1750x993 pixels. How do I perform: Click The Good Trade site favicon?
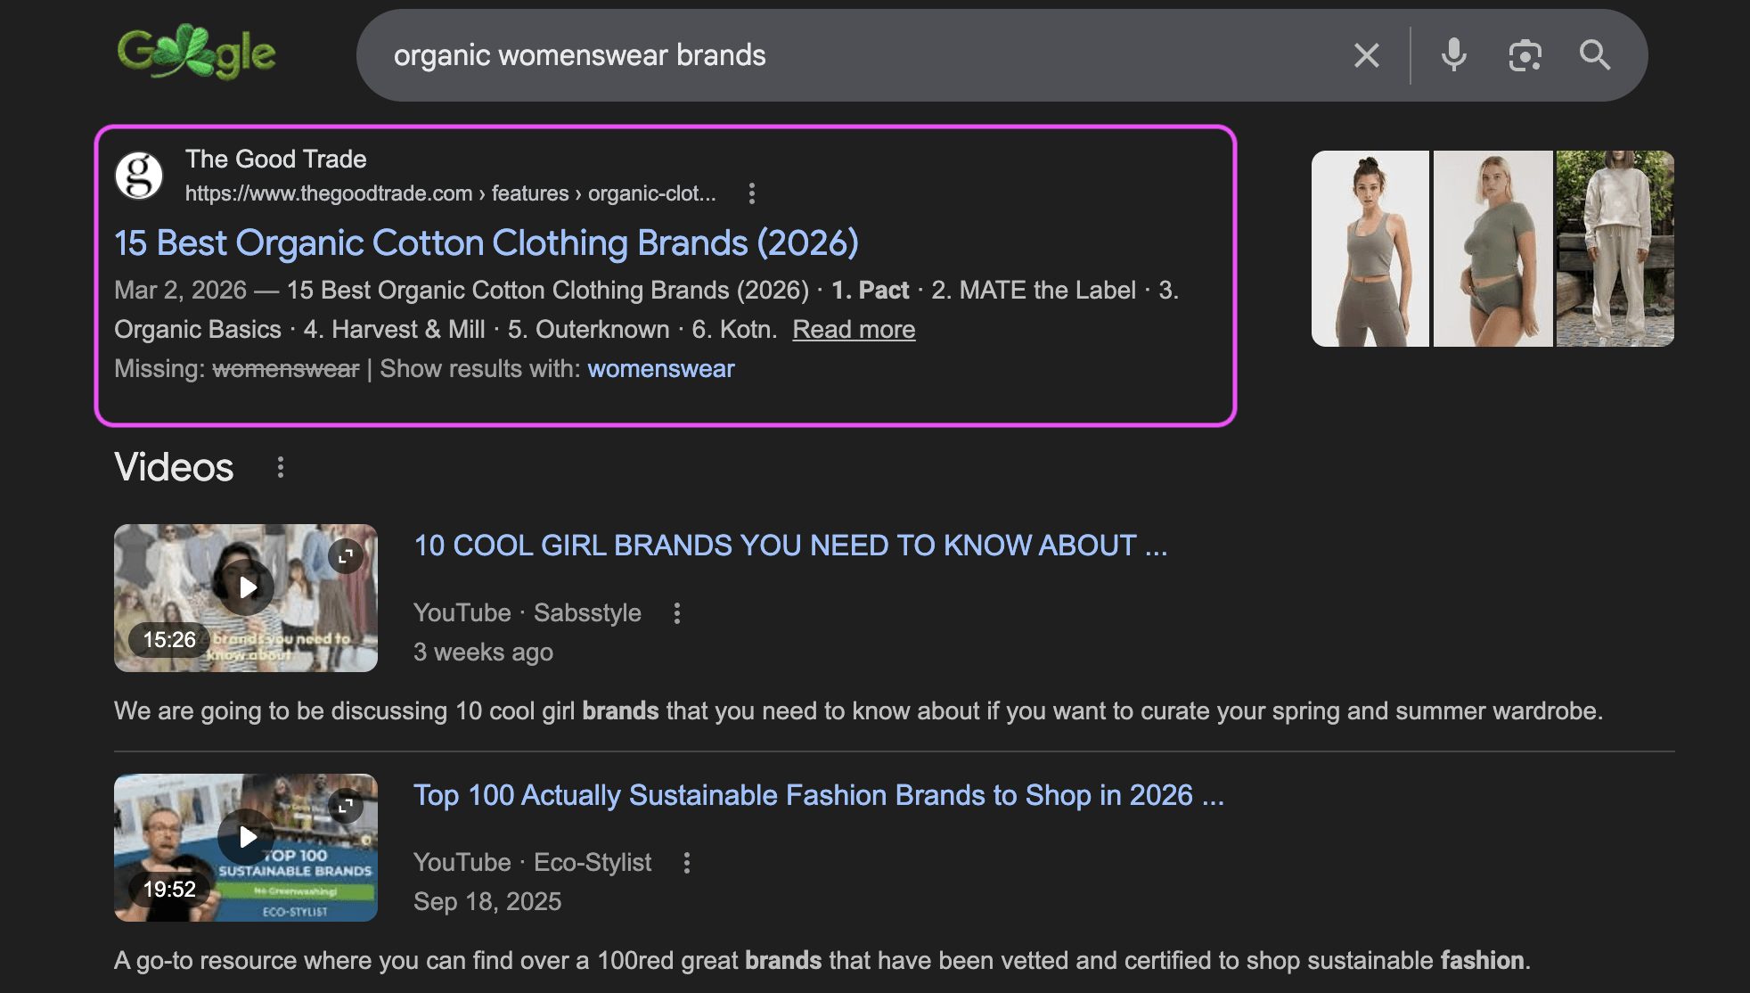click(139, 176)
